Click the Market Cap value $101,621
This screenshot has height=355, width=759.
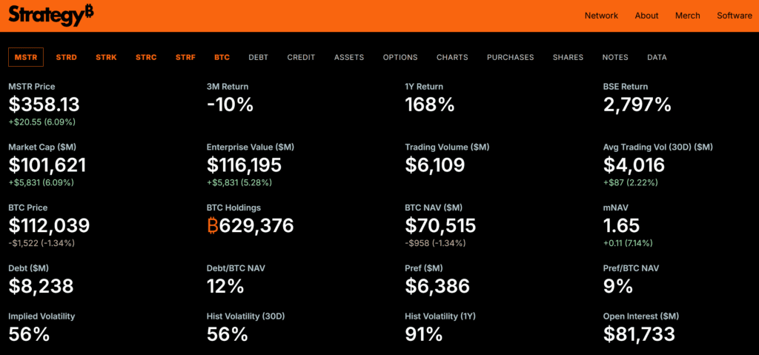click(x=47, y=165)
